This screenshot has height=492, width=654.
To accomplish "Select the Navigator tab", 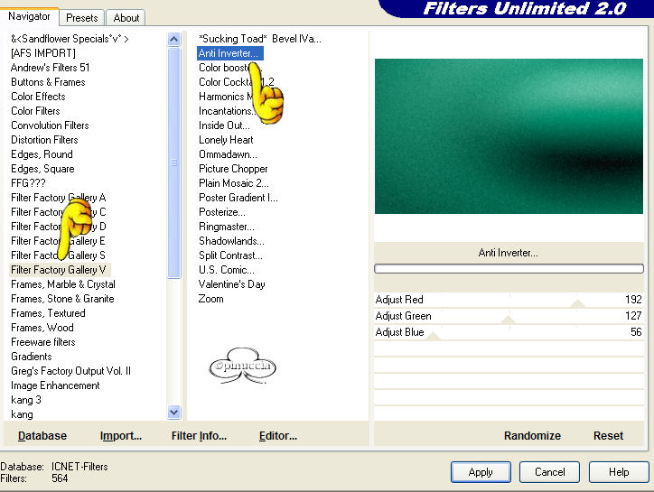I will click(x=29, y=16).
